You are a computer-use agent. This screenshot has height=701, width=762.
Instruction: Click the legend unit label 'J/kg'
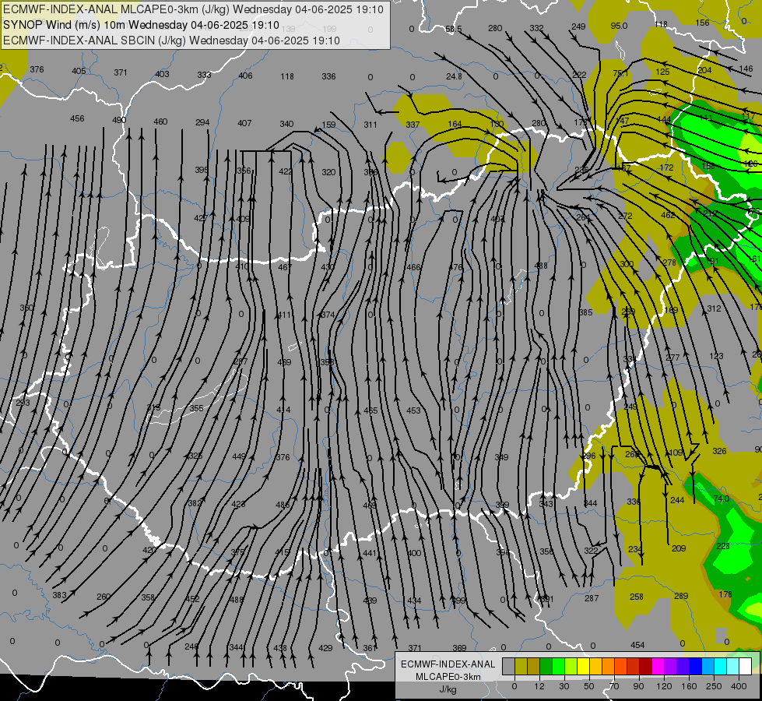coord(448,689)
